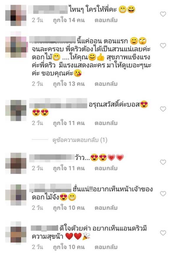This screenshot has height=260, width=177.
Task: Like the 'ฮั่นแน่!!อยากเห็นหน้าเจ้าของ' comment
Action: pyautogui.click(x=163, y=193)
